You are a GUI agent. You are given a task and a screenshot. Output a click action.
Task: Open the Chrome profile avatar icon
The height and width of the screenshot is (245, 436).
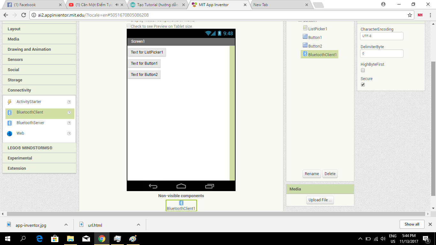(383, 4)
